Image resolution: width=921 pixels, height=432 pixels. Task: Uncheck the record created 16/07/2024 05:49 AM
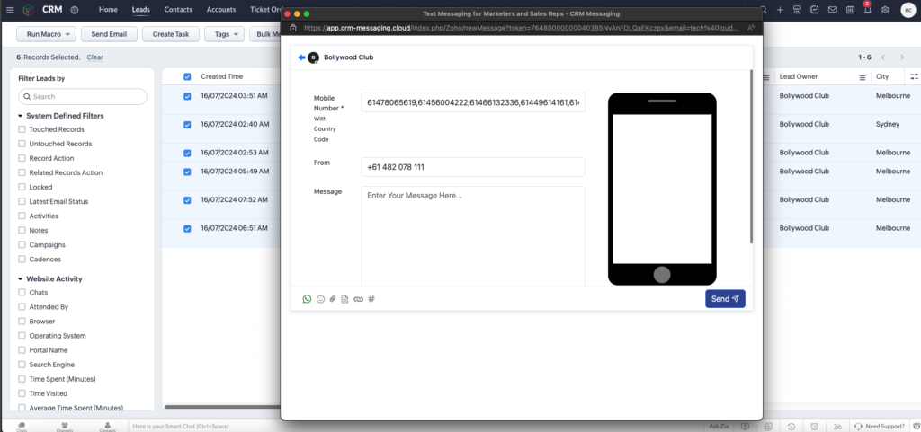point(187,172)
